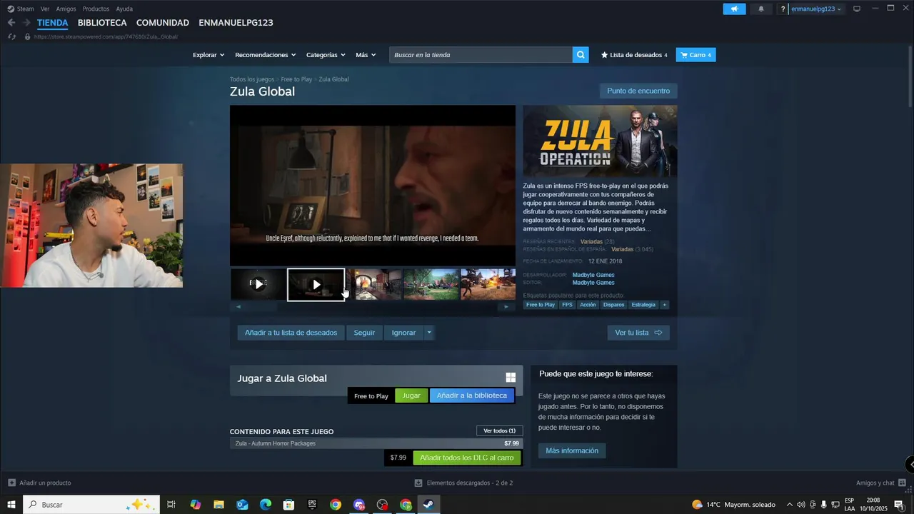Click the Más información button
The width and height of the screenshot is (914, 514).
572,450
